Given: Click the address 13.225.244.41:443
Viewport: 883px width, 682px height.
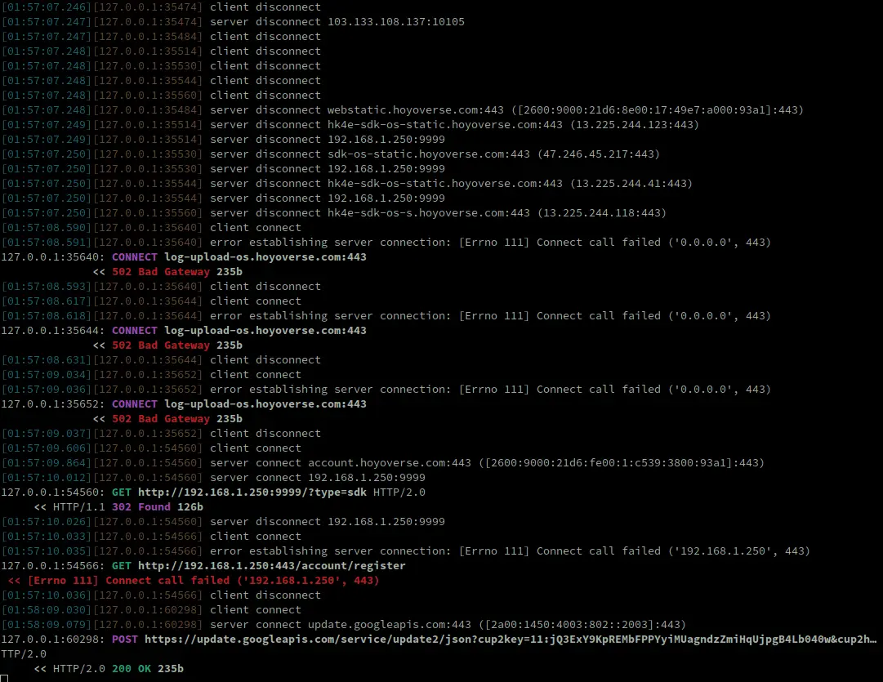Looking at the screenshot, I should click(631, 183).
